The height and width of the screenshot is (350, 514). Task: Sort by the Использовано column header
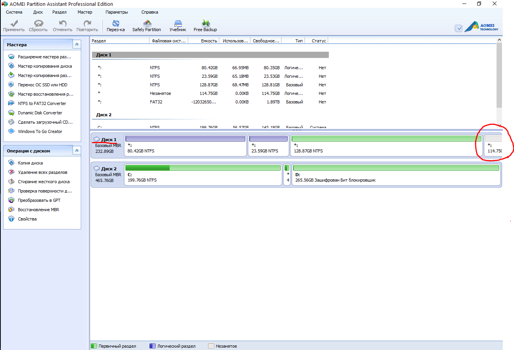click(235, 40)
